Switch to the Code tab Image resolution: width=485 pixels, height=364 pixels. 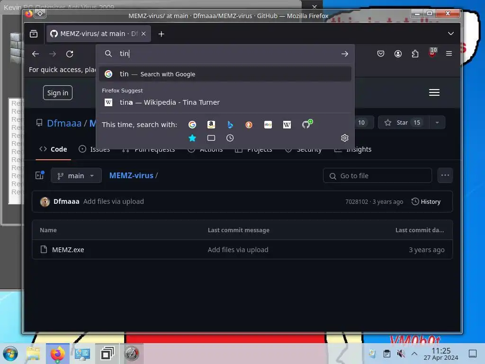(x=53, y=149)
